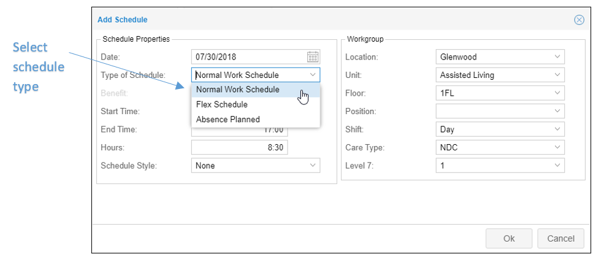Click the End Time field showing 17:00
Viewport: 604px width, 262px height.
point(239,130)
